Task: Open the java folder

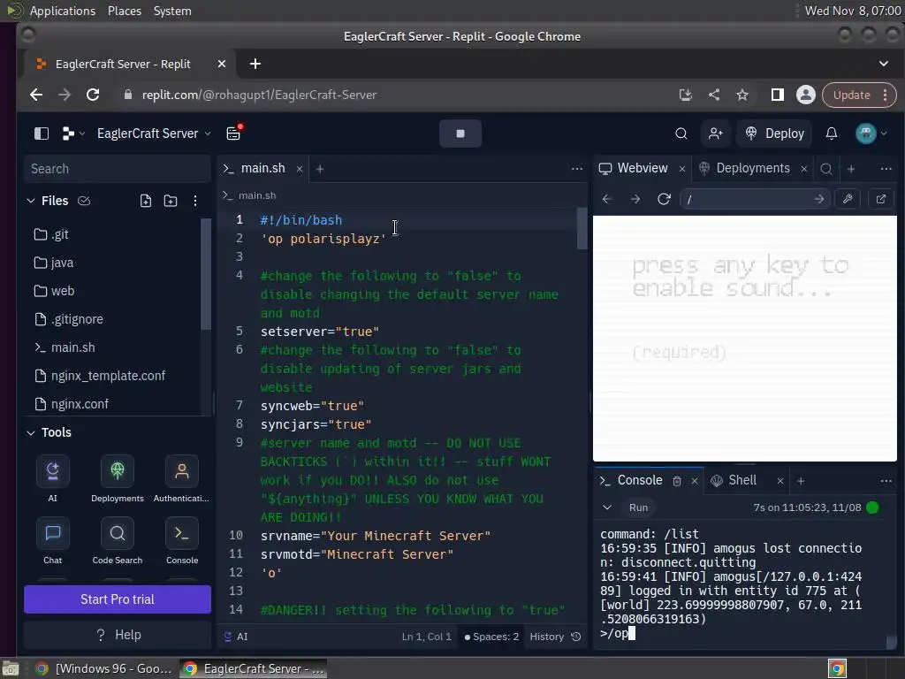Action: pos(112,263)
